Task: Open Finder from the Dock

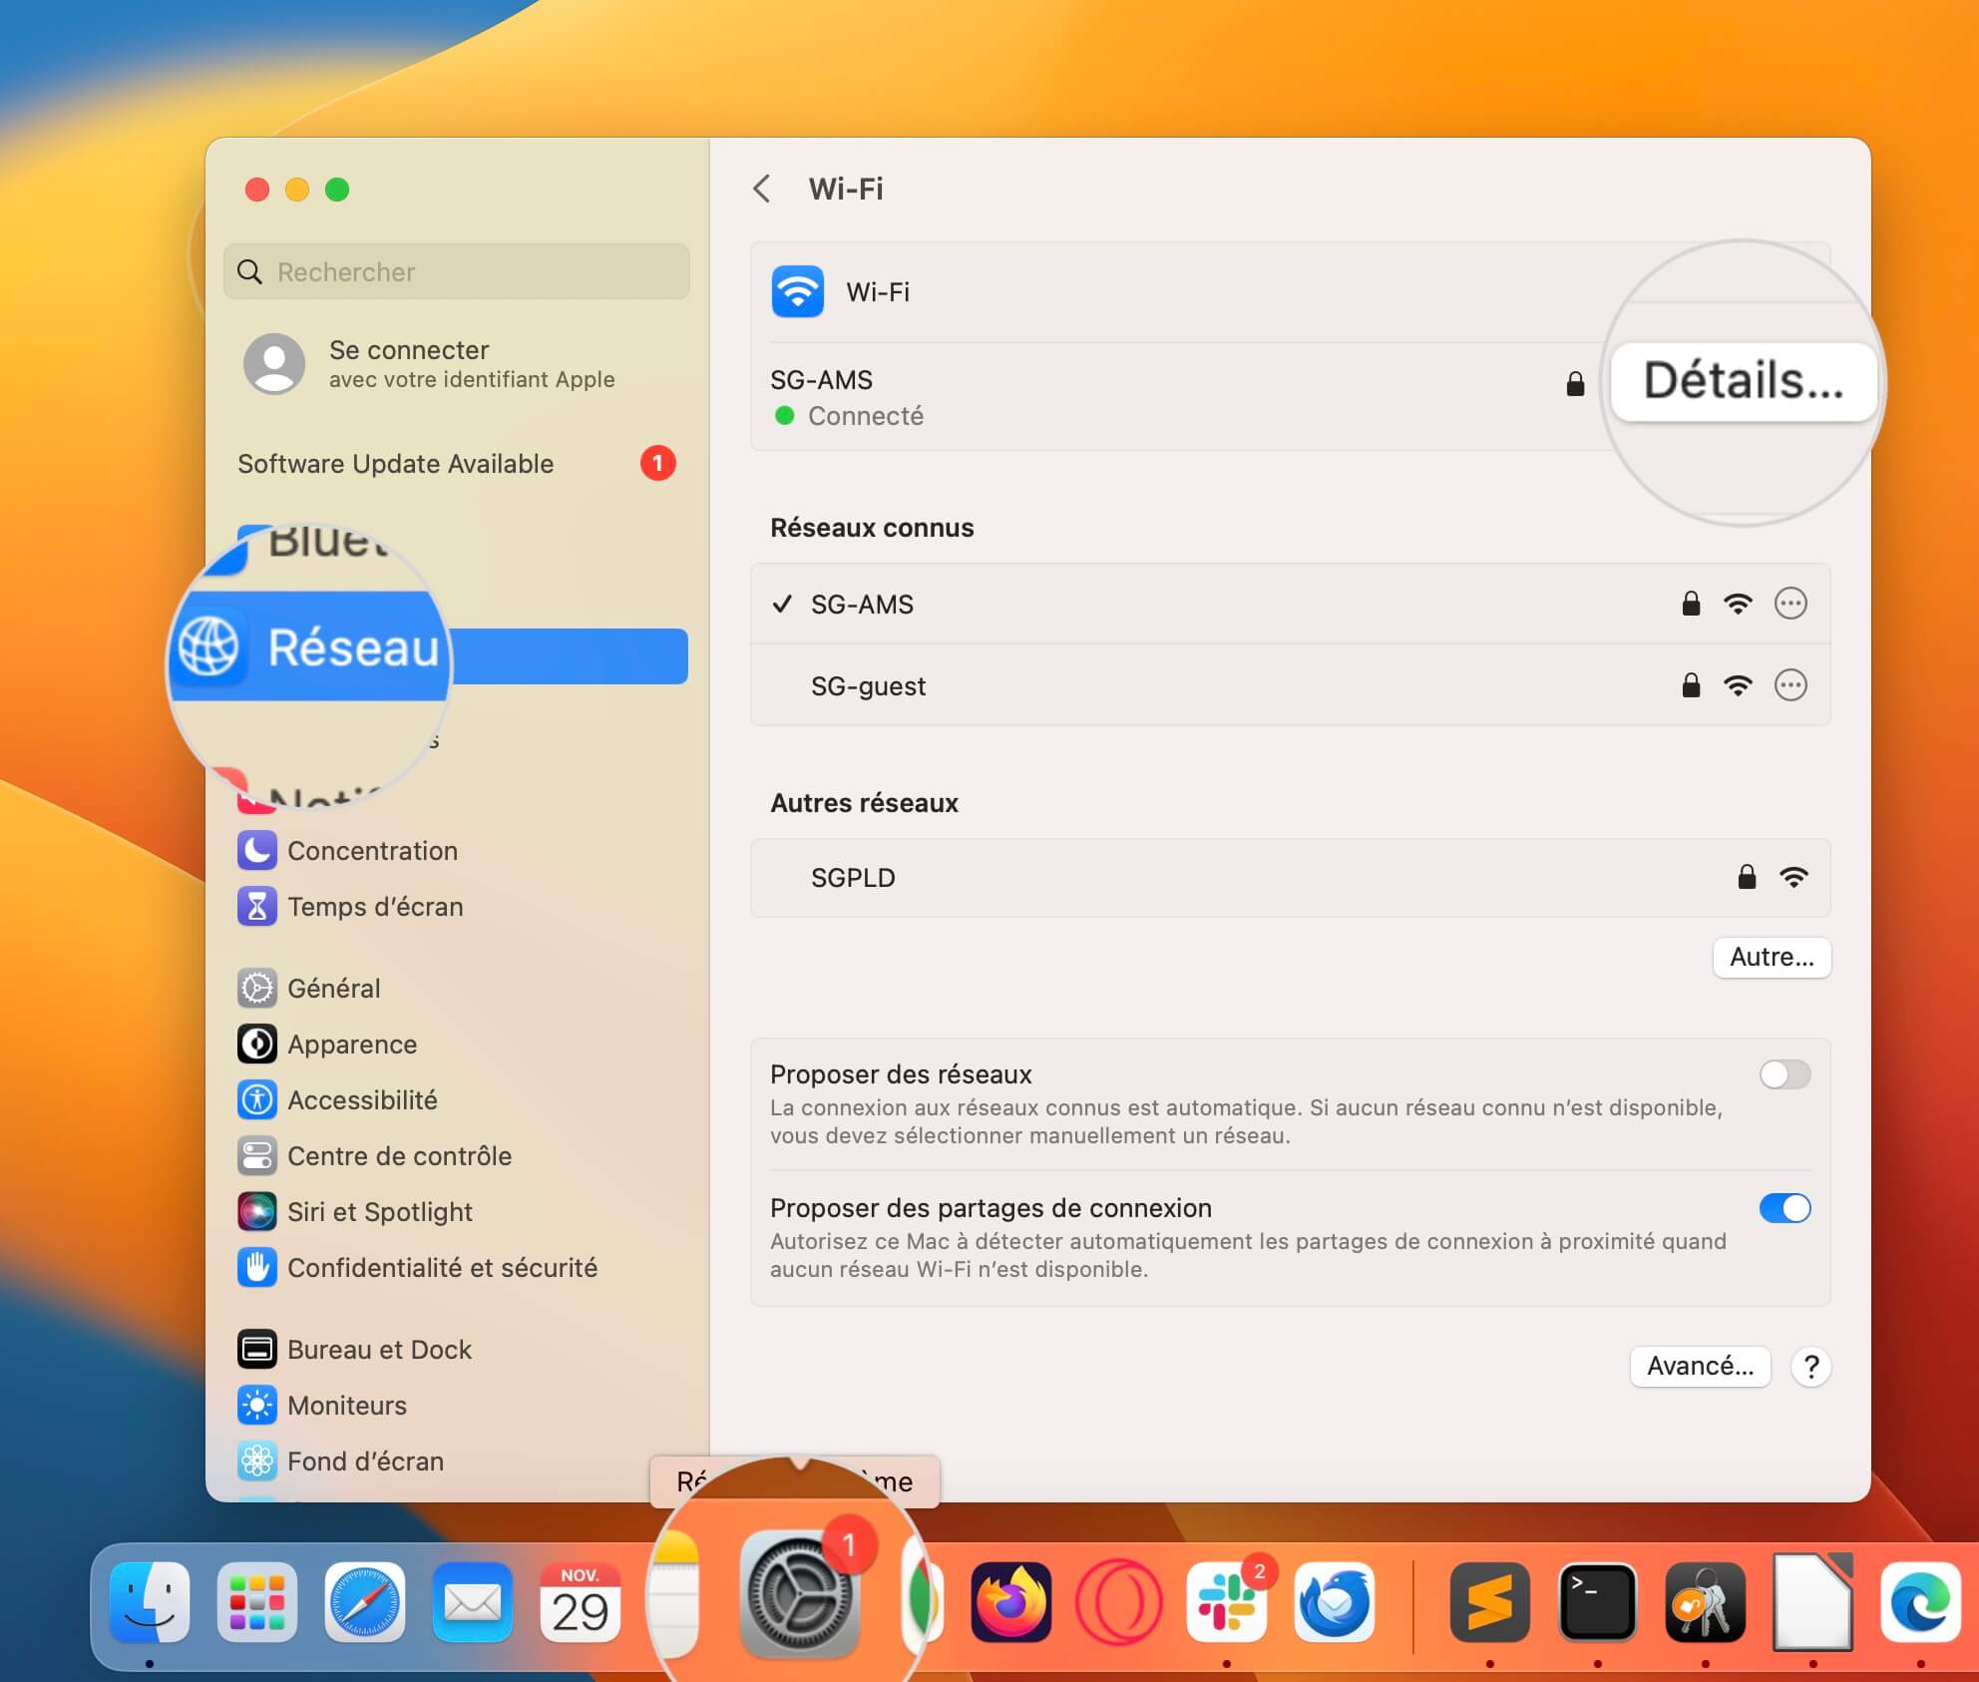Action: pyautogui.click(x=150, y=1602)
